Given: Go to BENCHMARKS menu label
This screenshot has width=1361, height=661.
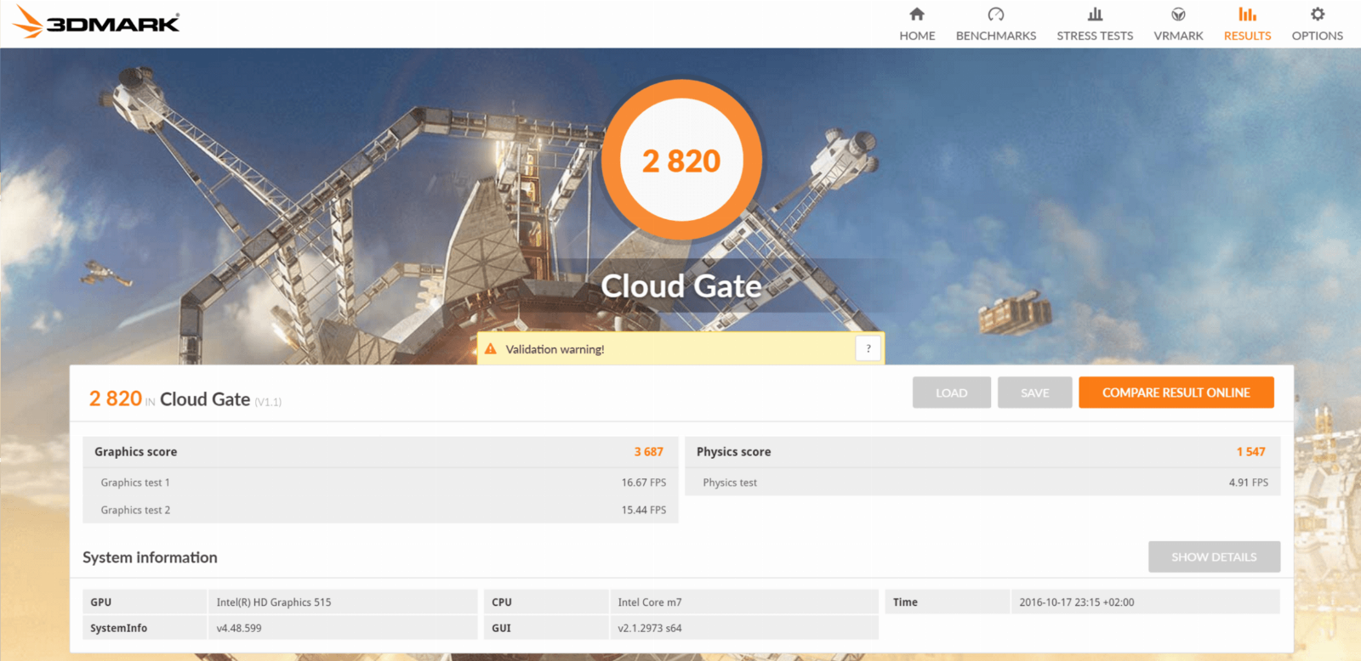Looking at the screenshot, I should 996,36.
